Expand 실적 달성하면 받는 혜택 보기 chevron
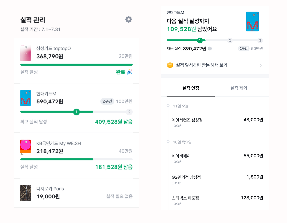Screen dimensions: 287x223 (x=261, y=65)
